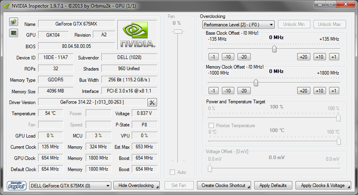This screenshot has width=358, height=195.
Task: Click the Device ID value 10DE - 11A7
Action: coord(55,57)
